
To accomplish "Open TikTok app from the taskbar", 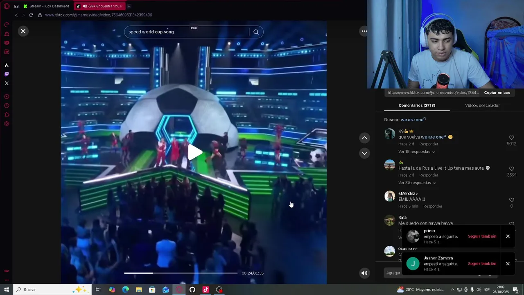I will [x=206, y=290].
